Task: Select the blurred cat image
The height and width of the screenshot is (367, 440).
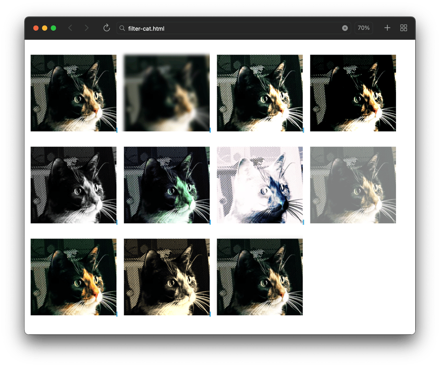Action: pos(167,93)
